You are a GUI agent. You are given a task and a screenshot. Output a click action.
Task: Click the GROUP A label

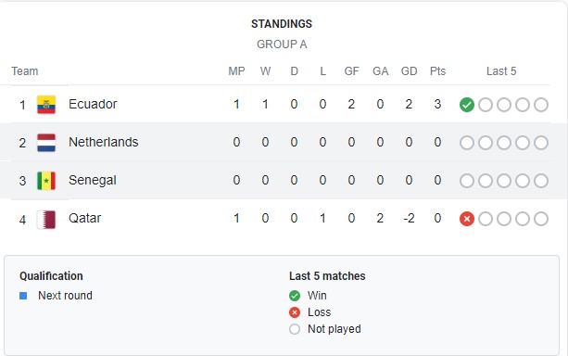pyautogui.click(x=282, y=44)
